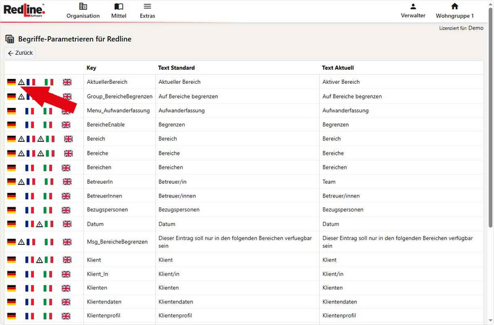Screen dimensions: 494x325
Task: Go back with the Zurück button
Action: click(x=20, y=53)
